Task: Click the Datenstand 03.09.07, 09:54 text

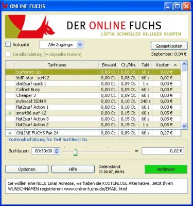Action: click(x=112, y=169)
